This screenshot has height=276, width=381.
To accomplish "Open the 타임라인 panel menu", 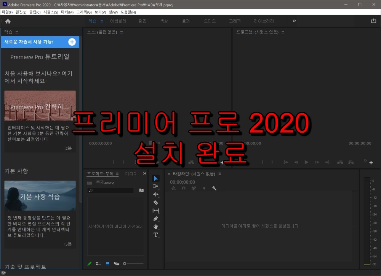I will click(220, 174).
